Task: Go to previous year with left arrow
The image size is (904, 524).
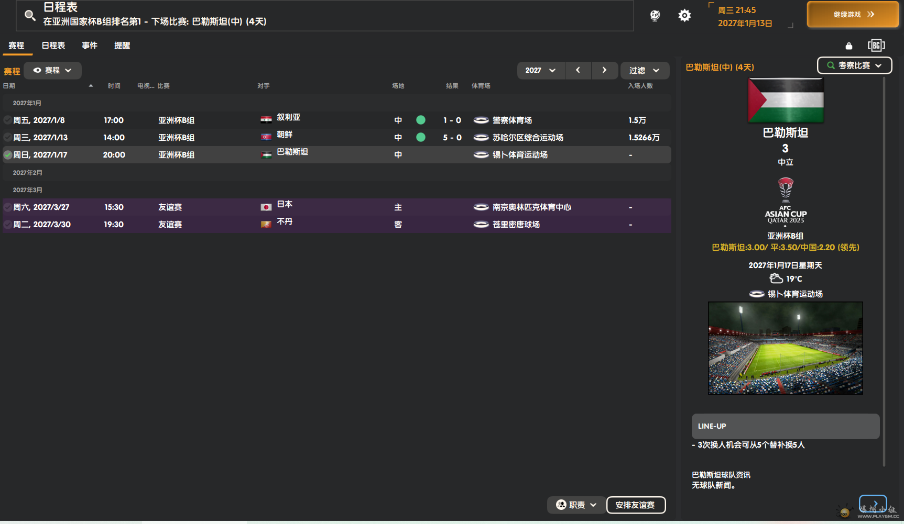Action: [578, 70]
